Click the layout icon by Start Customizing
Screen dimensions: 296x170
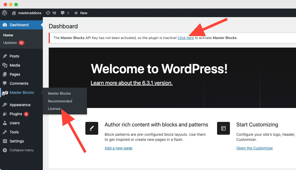(x=223, y=128)
